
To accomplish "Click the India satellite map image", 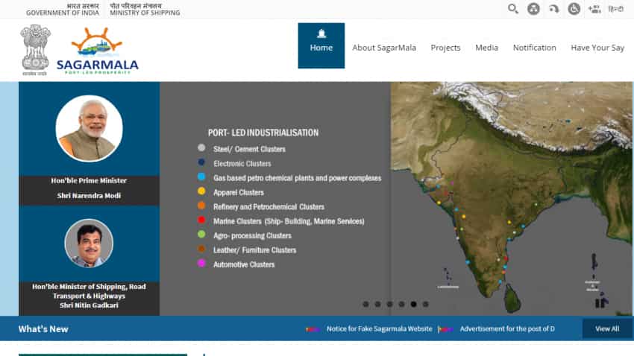I will pyautogui.click(x=512, y=199).
